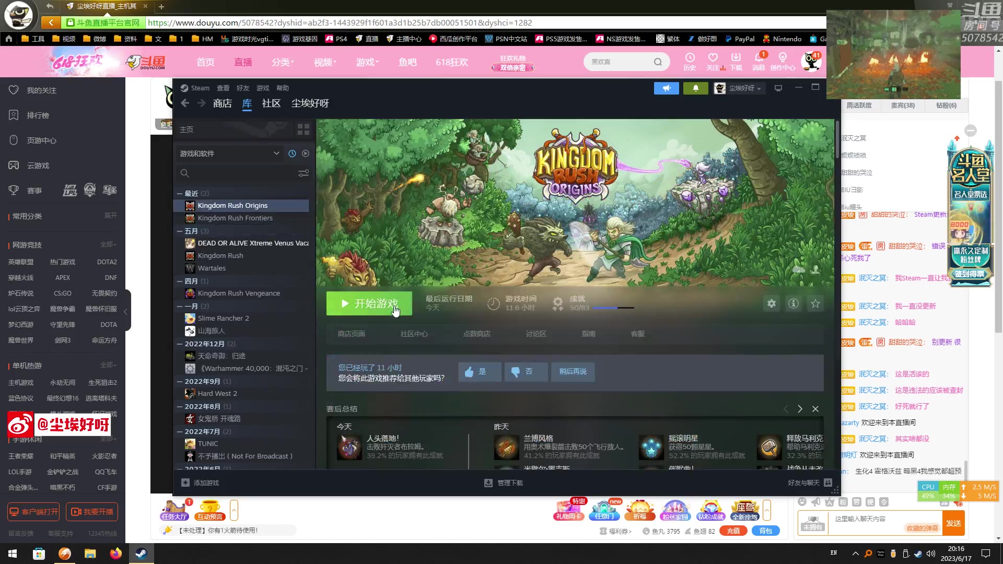Click 充值 recharge button
This screenshot has height=564, width=1003.
[x=733, y=531]
